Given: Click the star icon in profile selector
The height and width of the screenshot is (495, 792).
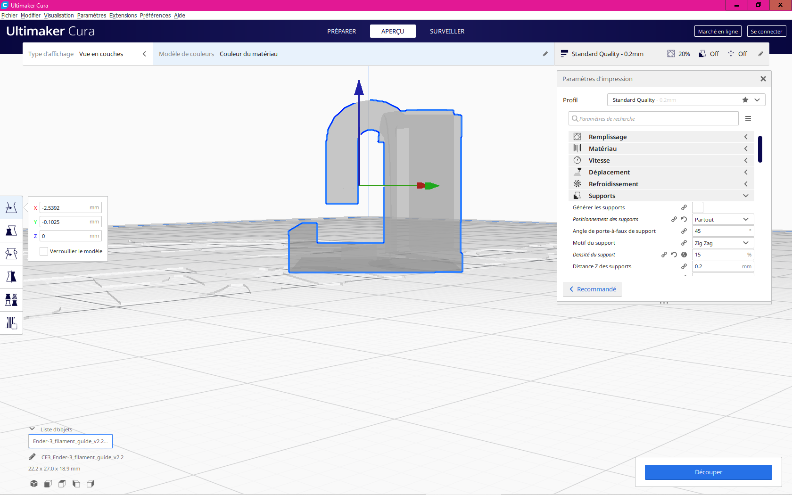Looking at the screenshot, I should (745, 100).
